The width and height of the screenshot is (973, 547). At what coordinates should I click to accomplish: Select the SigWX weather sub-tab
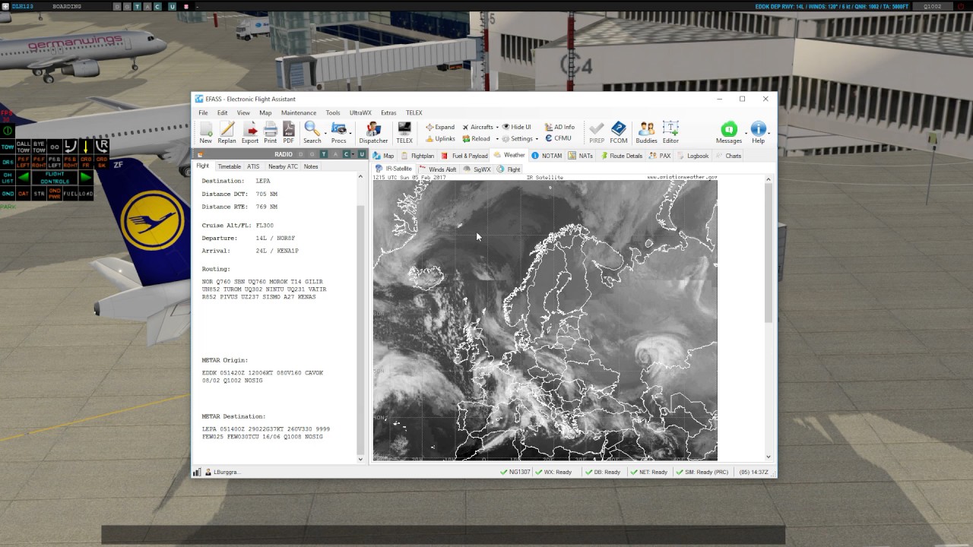pos(477,169)
